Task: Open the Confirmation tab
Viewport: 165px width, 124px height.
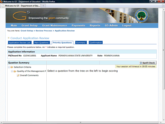Action: [96, 43]
